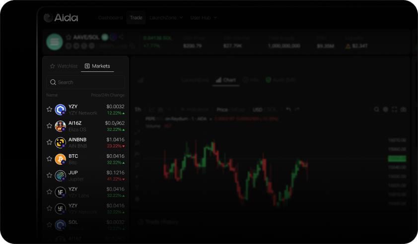Click the search magnifier icon in the markets panel
The image size is (418, 244).
click(53, 82)
